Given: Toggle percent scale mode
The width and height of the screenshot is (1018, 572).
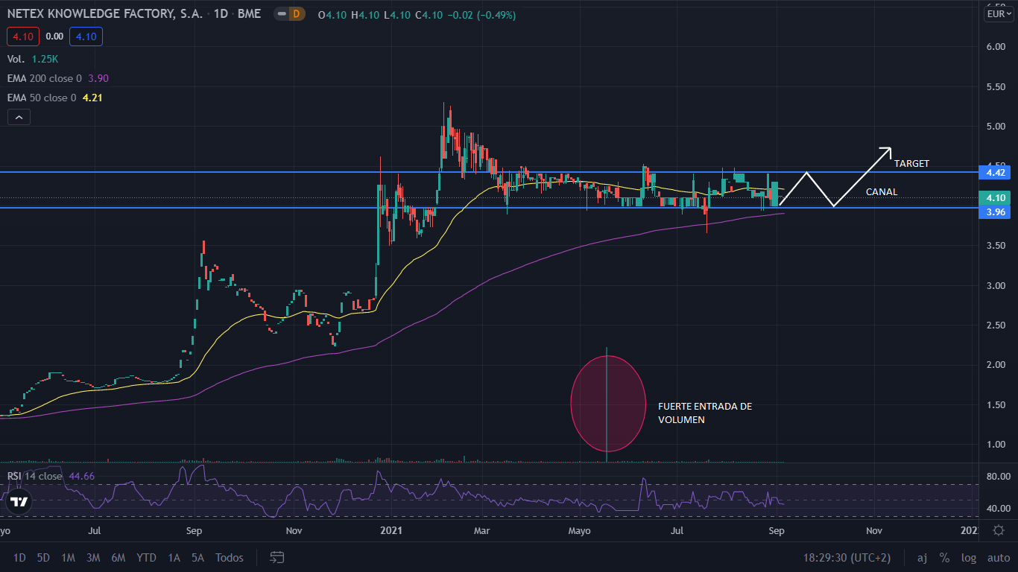Looking at the screenshot, I should (944, 558).
